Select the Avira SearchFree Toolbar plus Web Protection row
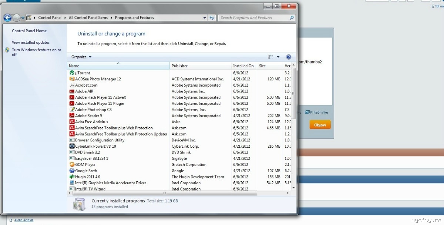This screenshot has width=444, height=225. point(179,128)
